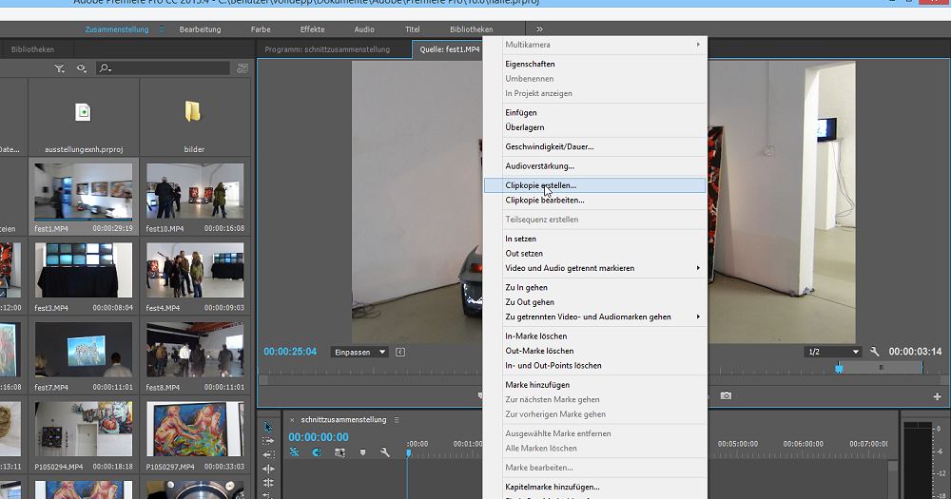The image size is (951, 499).
Task: Switch to the Audio workspace
Action: [364, 29]
